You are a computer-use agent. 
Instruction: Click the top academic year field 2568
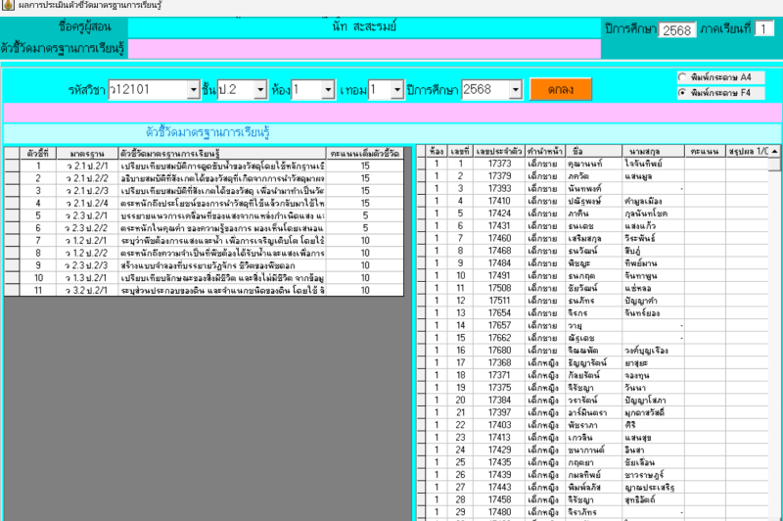pyautogui.click(x=676, y=29)
